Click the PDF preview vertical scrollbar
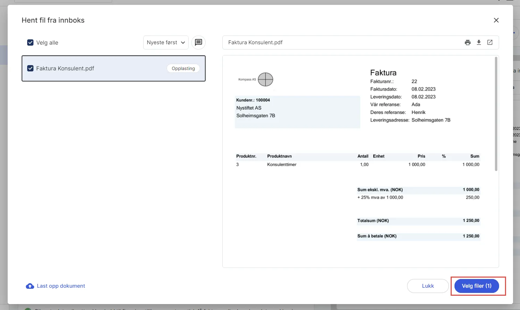 (x=496, y=114)
